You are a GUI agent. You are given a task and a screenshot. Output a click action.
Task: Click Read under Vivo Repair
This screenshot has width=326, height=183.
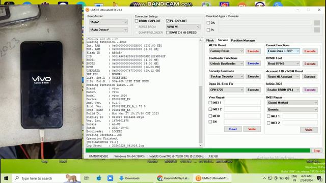pos(233,129)
